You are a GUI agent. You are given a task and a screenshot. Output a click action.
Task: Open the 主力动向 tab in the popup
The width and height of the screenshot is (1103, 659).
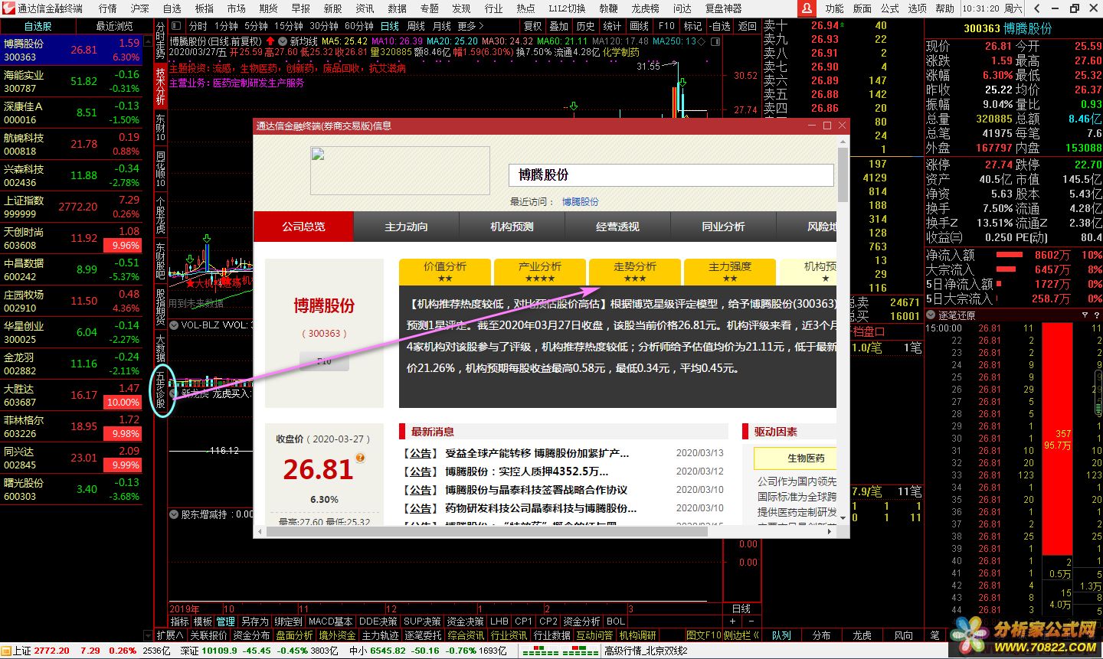(x=406, y=227)
